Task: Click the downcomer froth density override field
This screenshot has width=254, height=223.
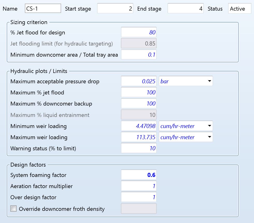Action: (x=139, y=209)
